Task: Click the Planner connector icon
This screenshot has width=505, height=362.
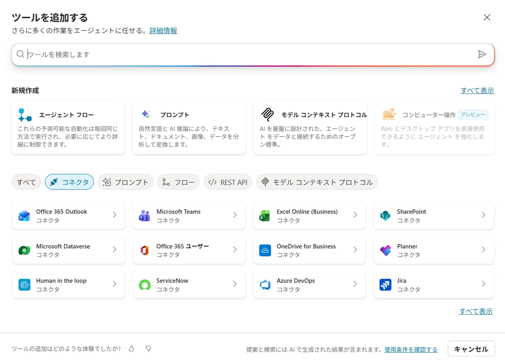Action: click(x=385, y=250)
